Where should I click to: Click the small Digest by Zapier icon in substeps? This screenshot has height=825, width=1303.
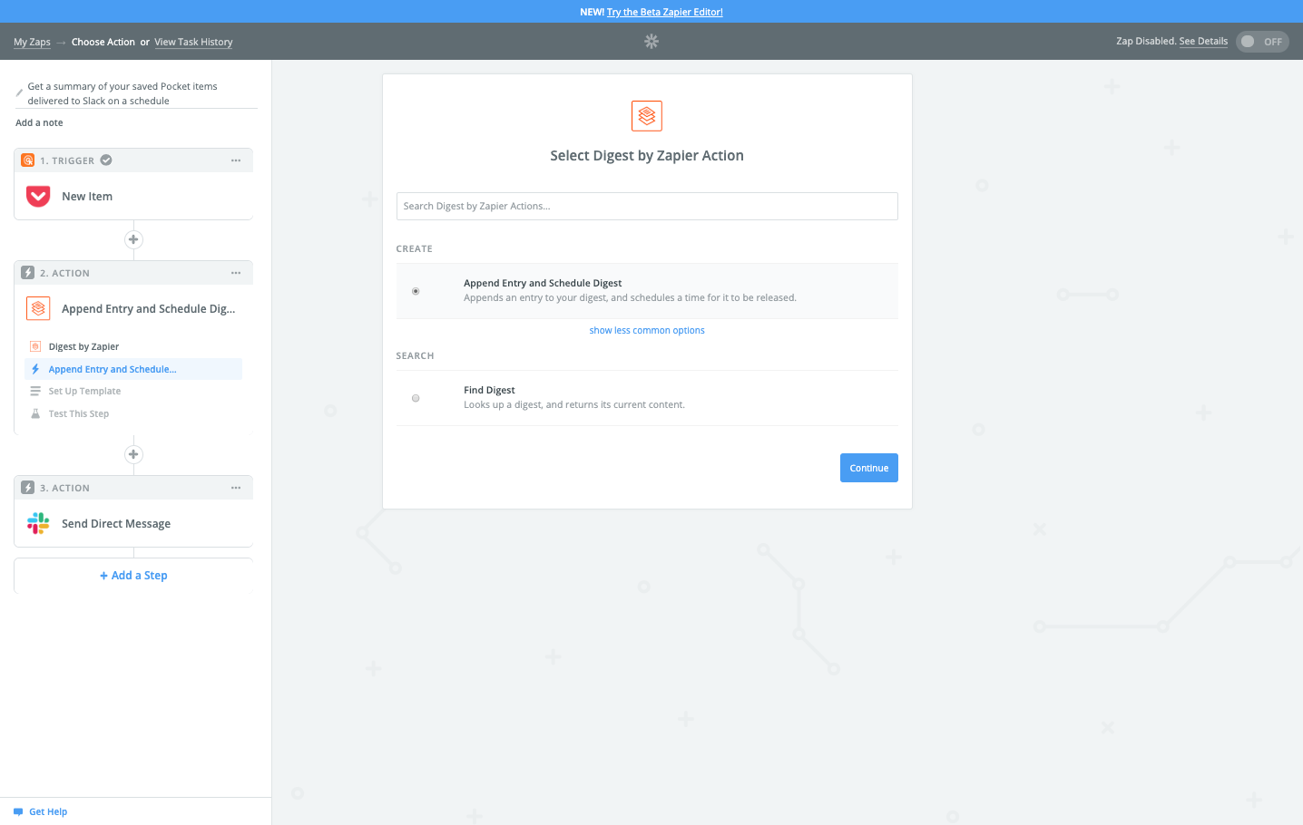pyautogui.click(x=35, y=346)
